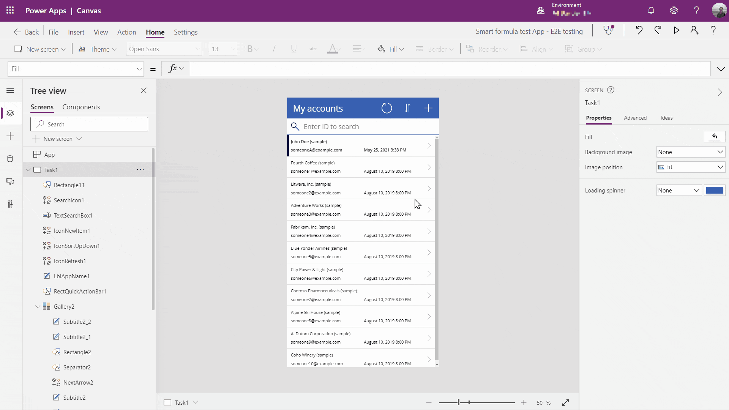Open the Insert menu
Screen dimensions: 729x410
point(76,32)
